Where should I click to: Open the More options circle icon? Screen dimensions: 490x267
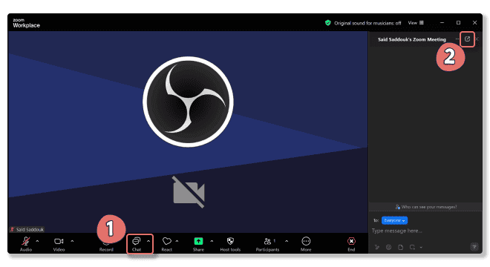306,241
